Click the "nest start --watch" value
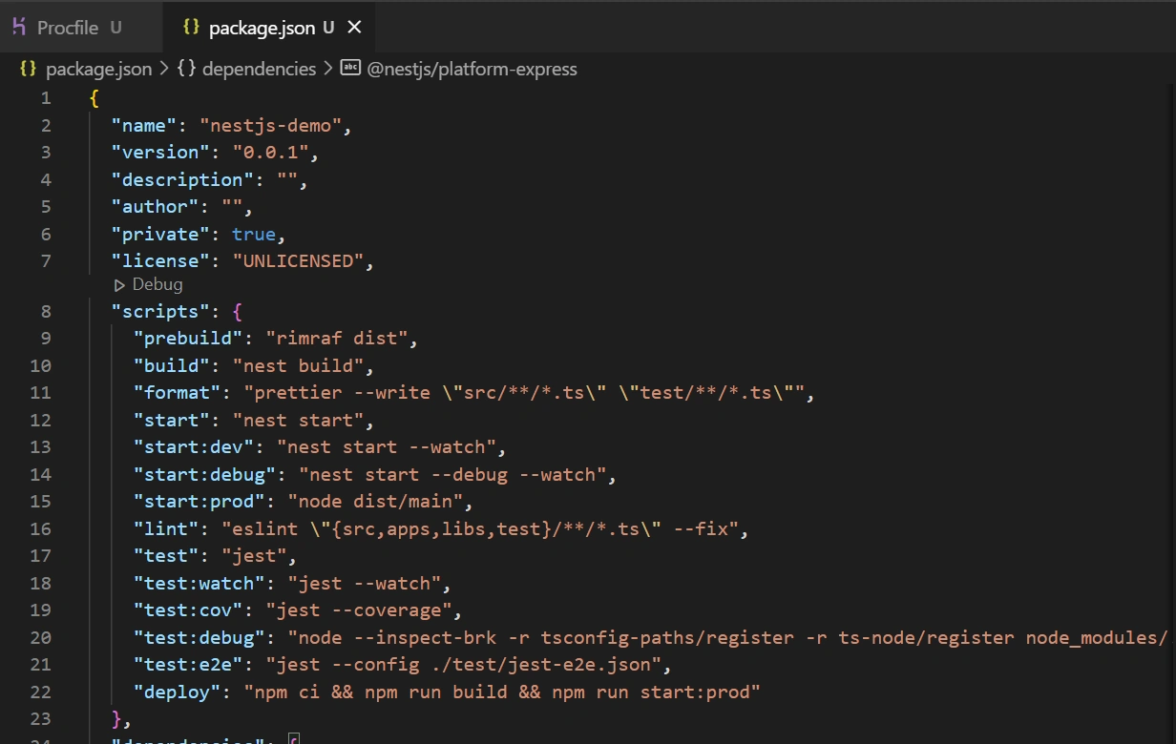 pyautogui.click(x=387, y=446)
